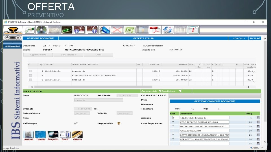Click the Aggiornamento button
The image size is (271, 152).
tap(38, 55)
